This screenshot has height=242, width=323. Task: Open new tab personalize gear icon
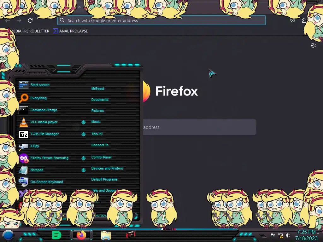coord(313,45)
